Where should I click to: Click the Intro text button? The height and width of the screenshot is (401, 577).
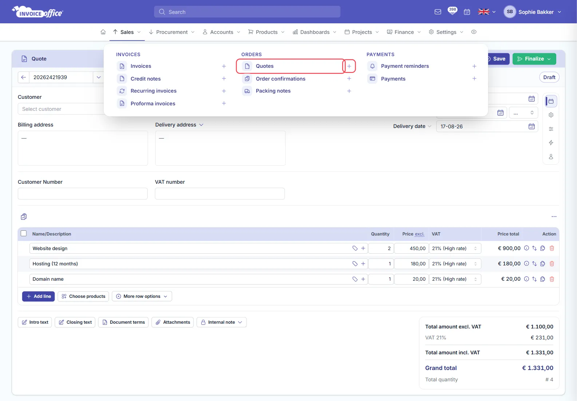(35, 322)
